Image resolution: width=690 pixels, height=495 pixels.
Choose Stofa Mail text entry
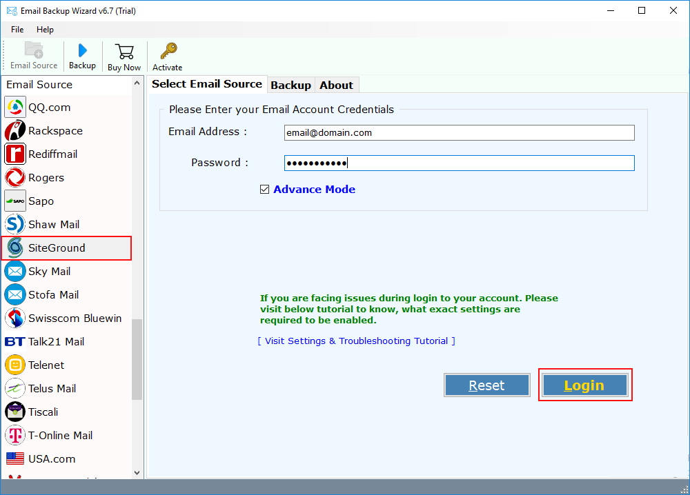tap(54, 295)
